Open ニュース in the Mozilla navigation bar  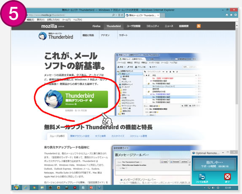[x=169, y=26]
